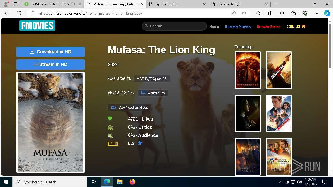The width and height of the screenshot is (333, 187).
Task: Click the Audience popcorn icon
Action: [110, 135]
